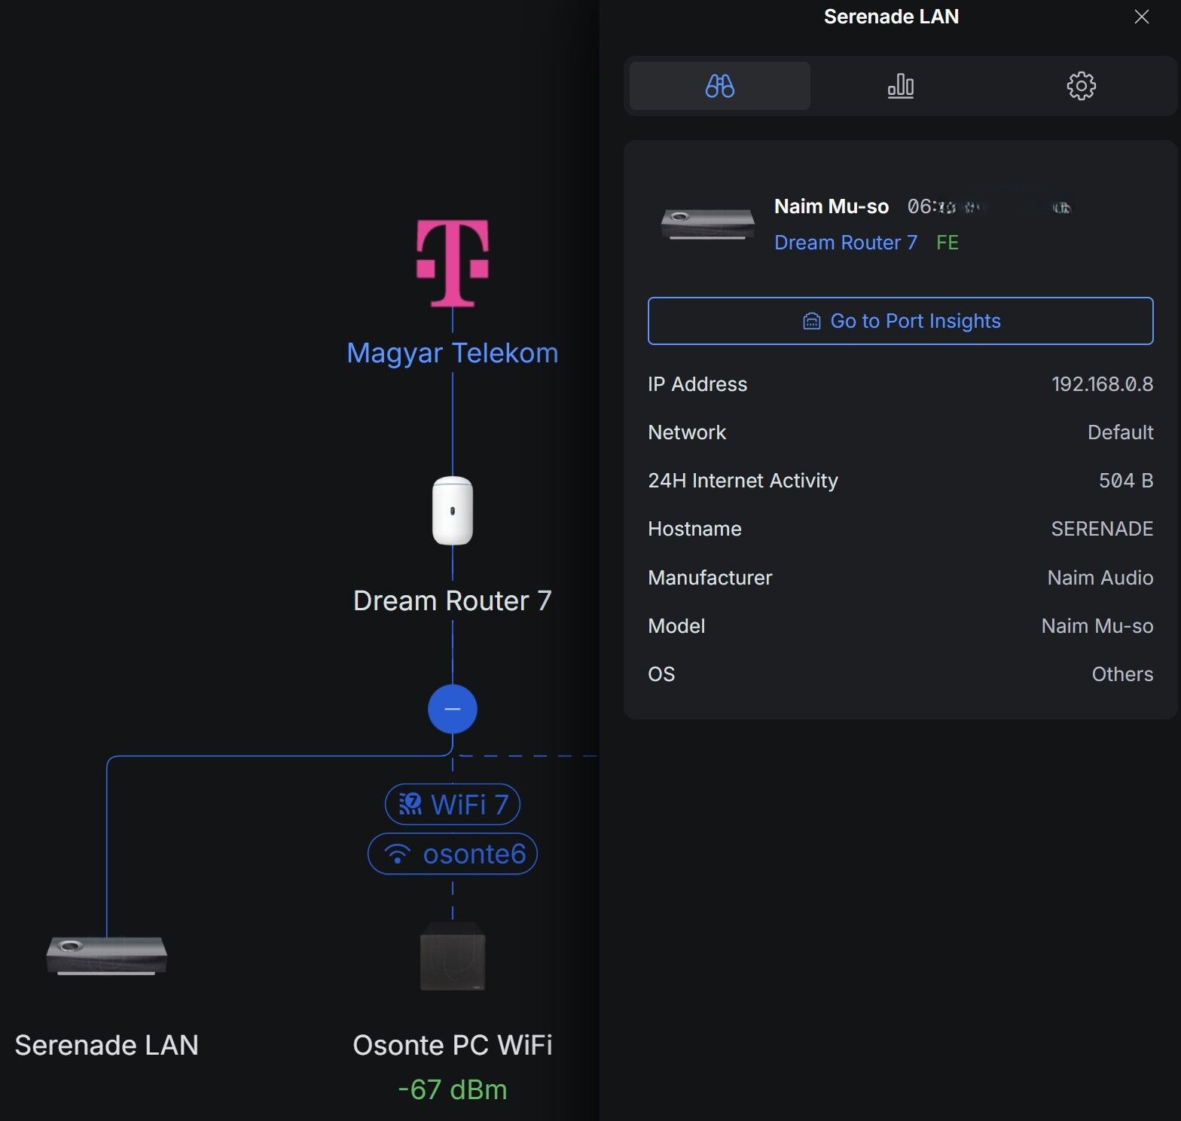This screenshot has height=1121, width=1181.
Task: Click the Naim Mu-so device name heading
Action: tap(832, 206)
